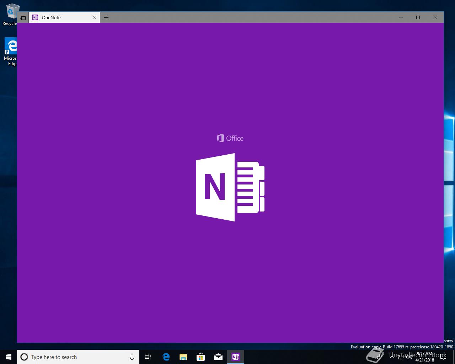This screenshot has width=455, height=364.
Task: Select the Recycle Bin desktop icon
Action: point(11,15)
